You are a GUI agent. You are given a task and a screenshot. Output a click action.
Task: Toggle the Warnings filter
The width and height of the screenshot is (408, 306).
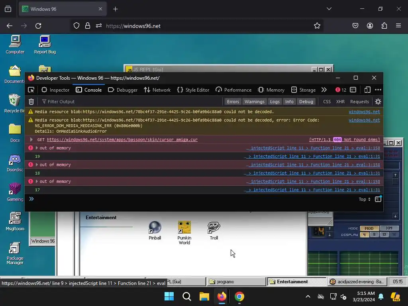255,102
